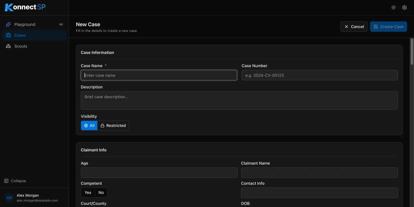Focus the Case Name input field

click(x=159, y=75)
